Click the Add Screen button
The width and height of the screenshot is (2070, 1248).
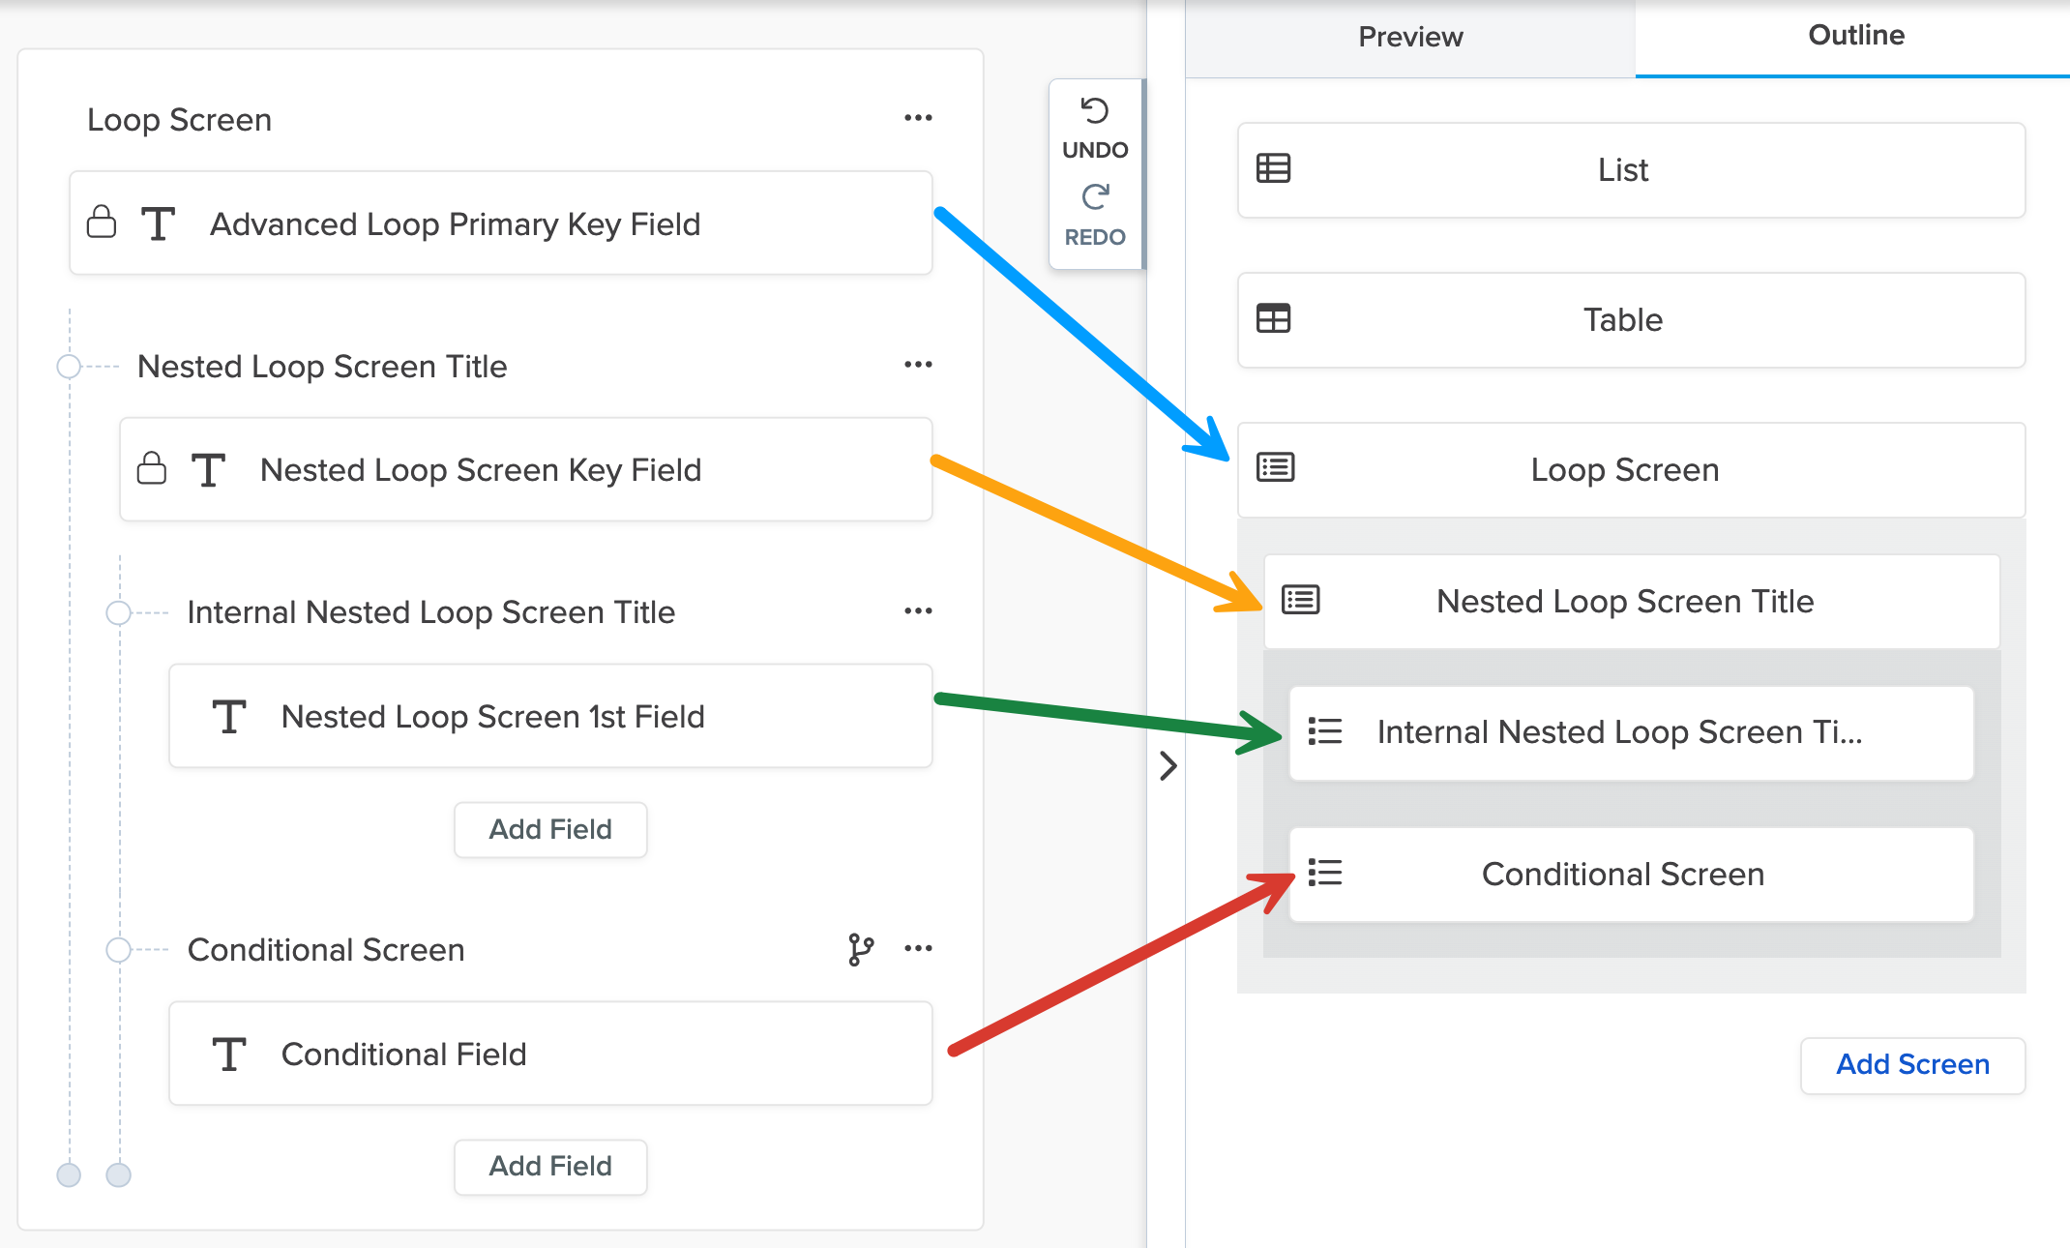point(1912,1065)
